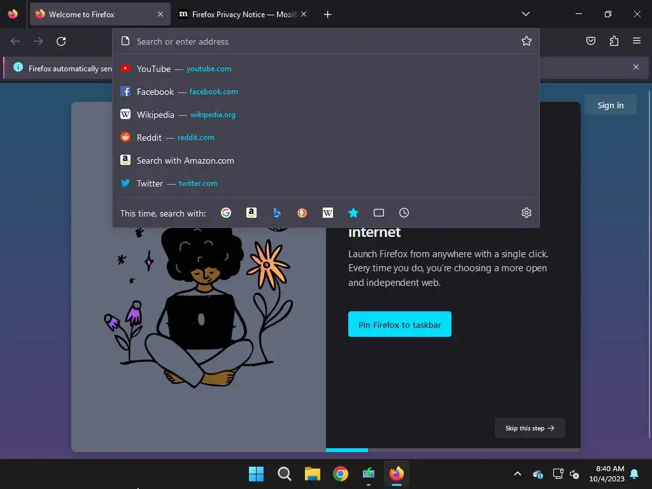Select the Facebook suggestion
652x489 pixels.
(x=326, y=92)
